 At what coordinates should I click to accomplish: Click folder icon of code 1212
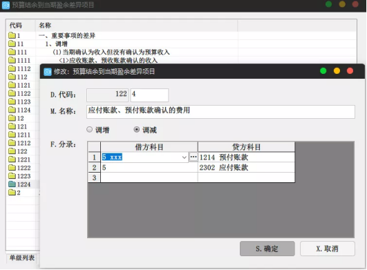pos(12,143)
